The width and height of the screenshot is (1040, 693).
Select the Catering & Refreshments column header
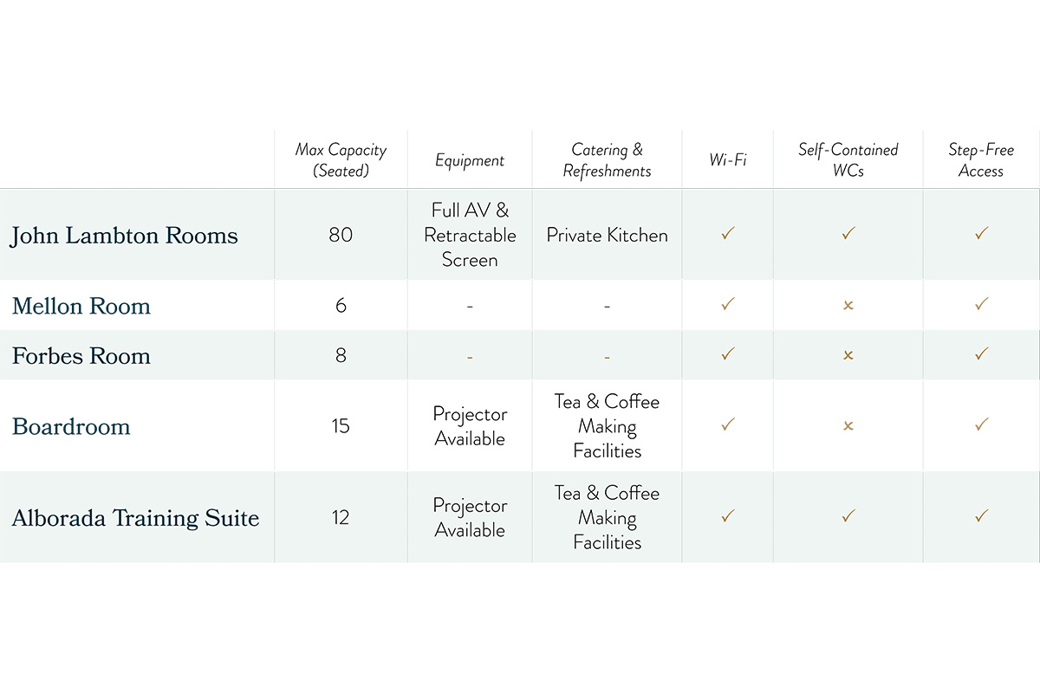607,160
